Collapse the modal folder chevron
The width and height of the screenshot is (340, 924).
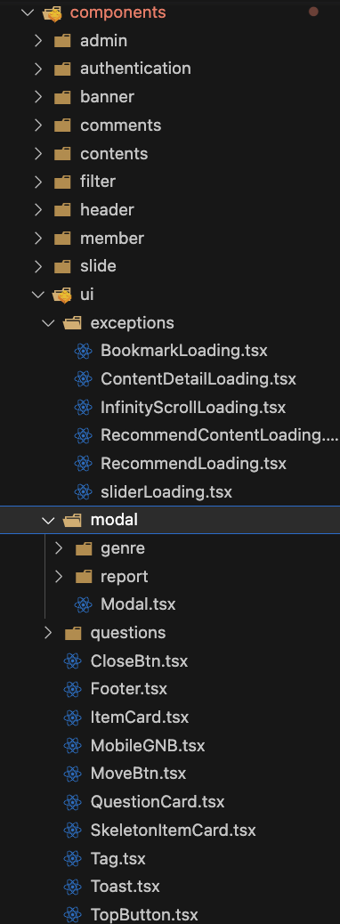pyautogui.click(x=49, y=520)
